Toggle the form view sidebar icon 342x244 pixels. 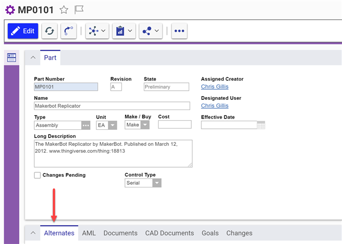[x=11, y=58]
